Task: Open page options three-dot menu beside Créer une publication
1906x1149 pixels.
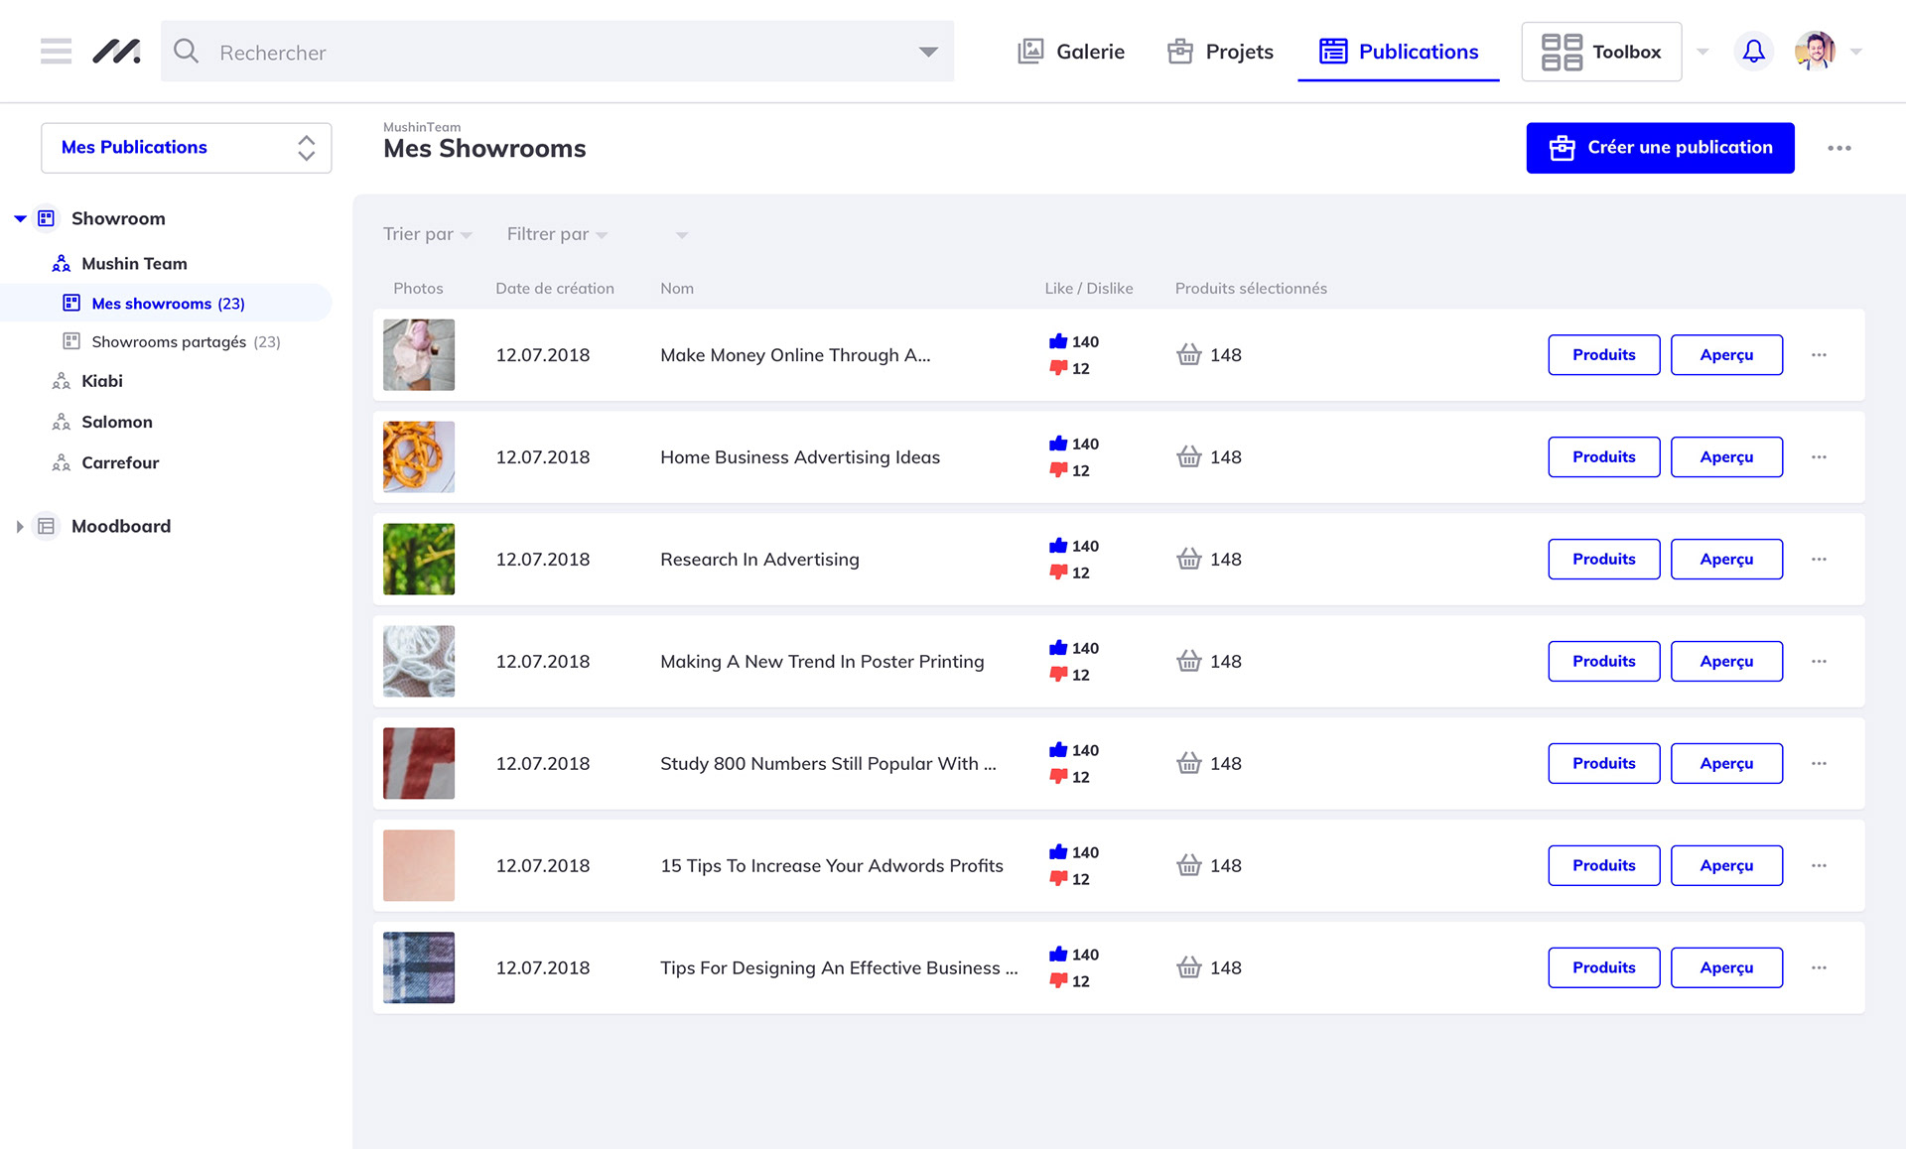Action: click(x=1838, y=148)
